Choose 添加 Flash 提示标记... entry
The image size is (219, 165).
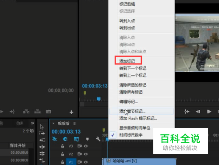(138, 118)
